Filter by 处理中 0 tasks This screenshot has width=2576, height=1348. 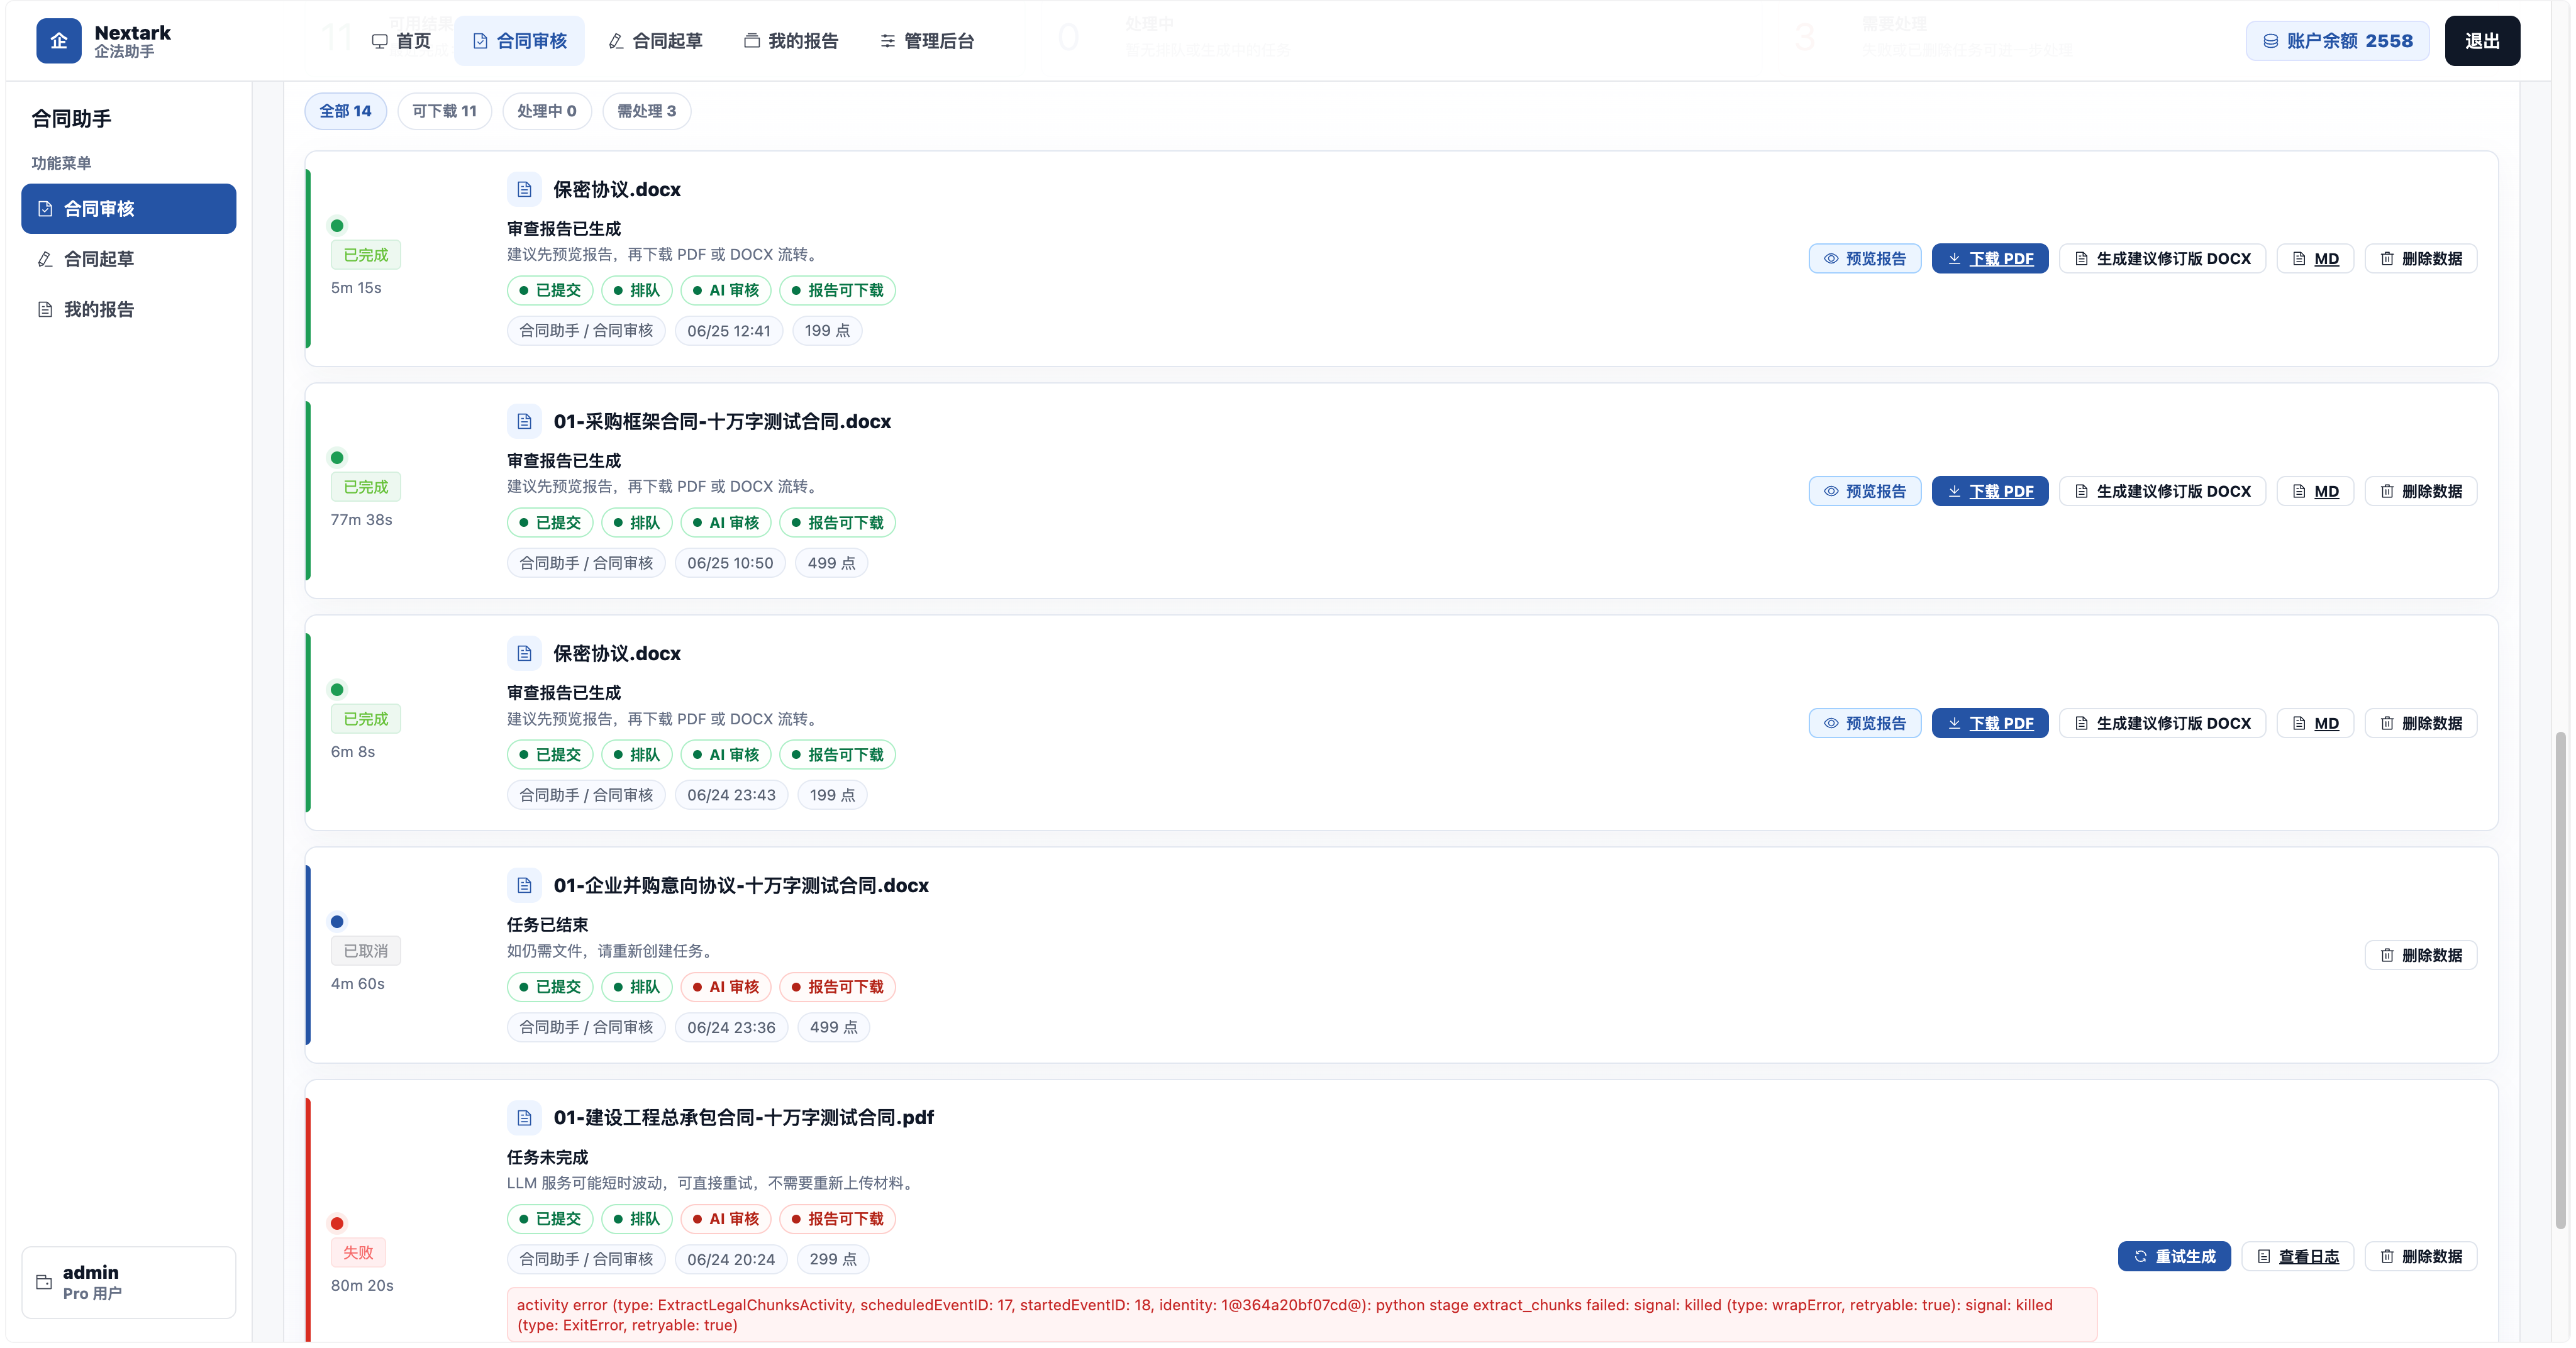[x=547, y=111]
